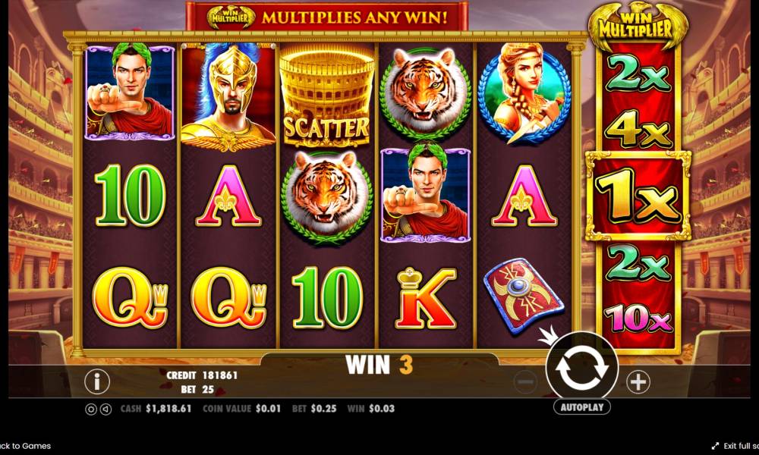Decrease bet with the minus button

point(525,382)
